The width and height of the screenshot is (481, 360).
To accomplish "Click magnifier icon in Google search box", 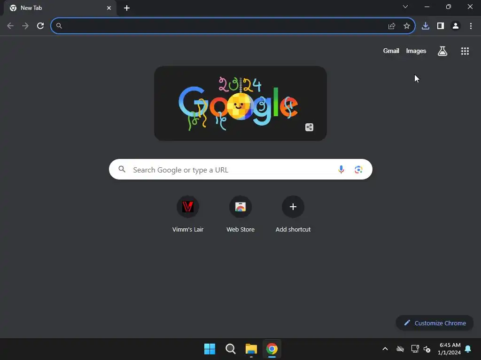I will pos(122,169).
